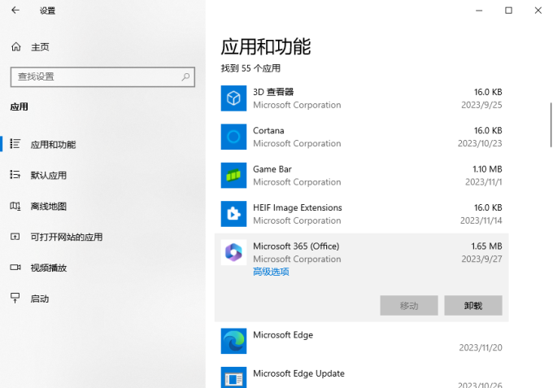Click the 2023/10/23 date of Cortana

coord(480,143)
